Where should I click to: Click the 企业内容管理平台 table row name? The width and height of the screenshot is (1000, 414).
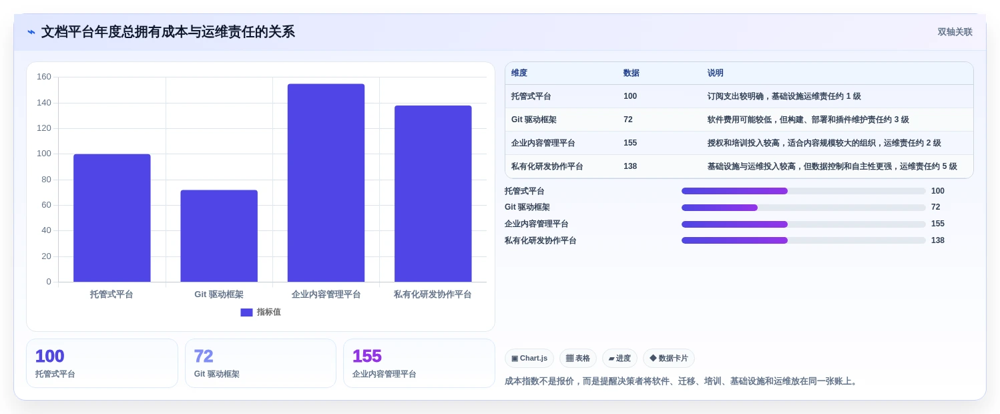click(543, 143)
